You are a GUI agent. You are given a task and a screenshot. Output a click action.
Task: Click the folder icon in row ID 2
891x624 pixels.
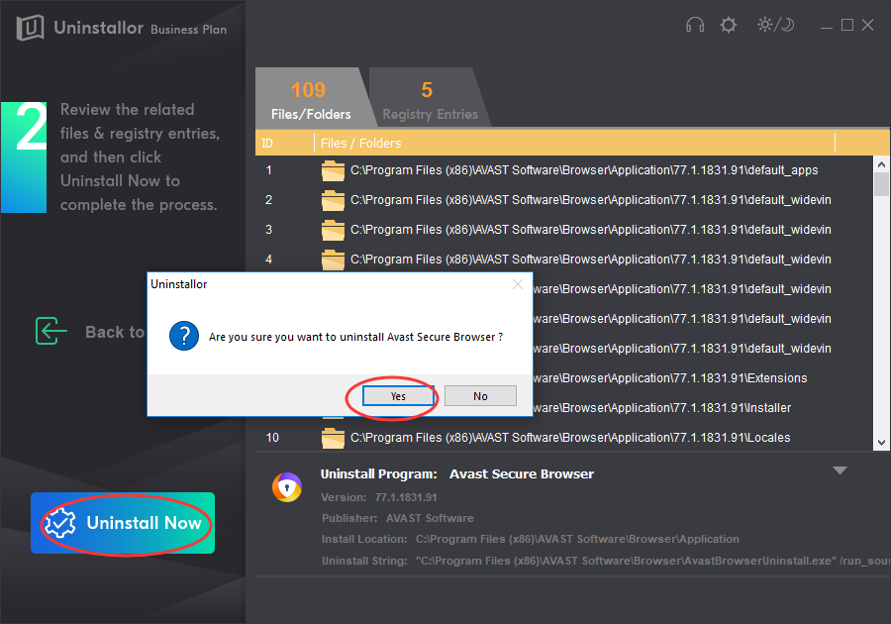[333, 200]
